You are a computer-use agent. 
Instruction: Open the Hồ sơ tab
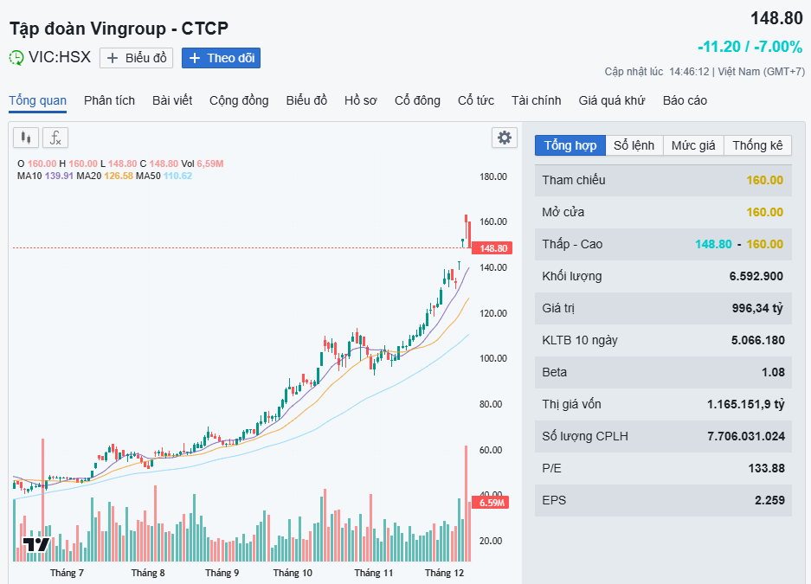pyautogui.click(x=360, y=100)
